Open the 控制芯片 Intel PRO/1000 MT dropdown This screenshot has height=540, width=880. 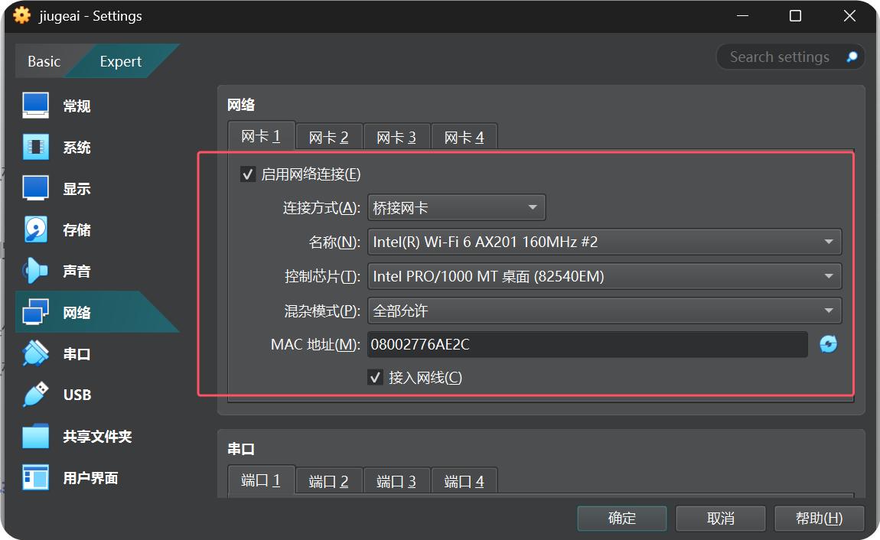605,276
